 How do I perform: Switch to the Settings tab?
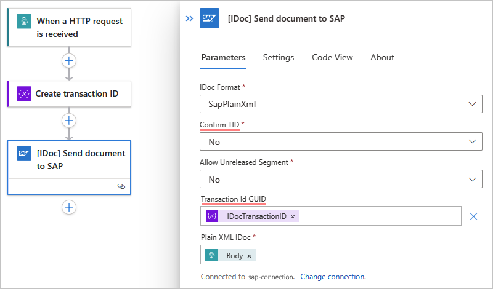(x=279, y=57)
